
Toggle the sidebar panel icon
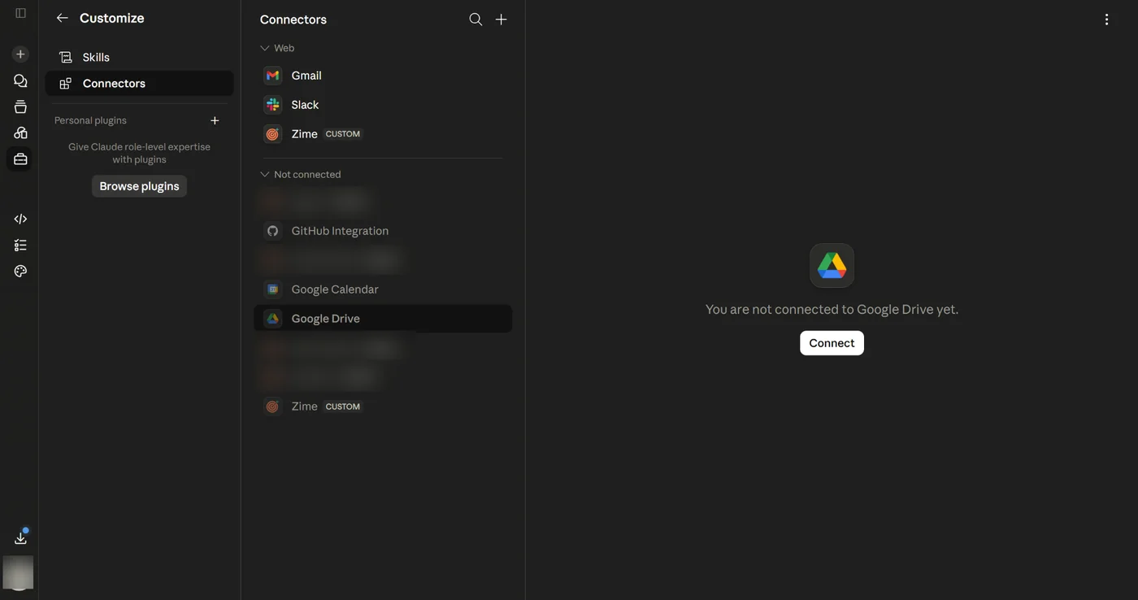pyautogui.click(x=20, y=13)
